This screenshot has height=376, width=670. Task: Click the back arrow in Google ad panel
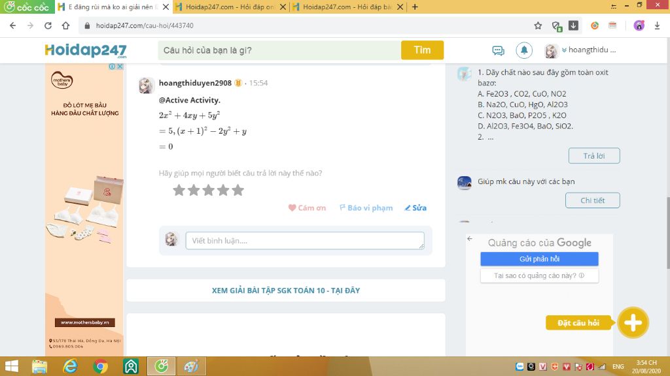[470, 239]
